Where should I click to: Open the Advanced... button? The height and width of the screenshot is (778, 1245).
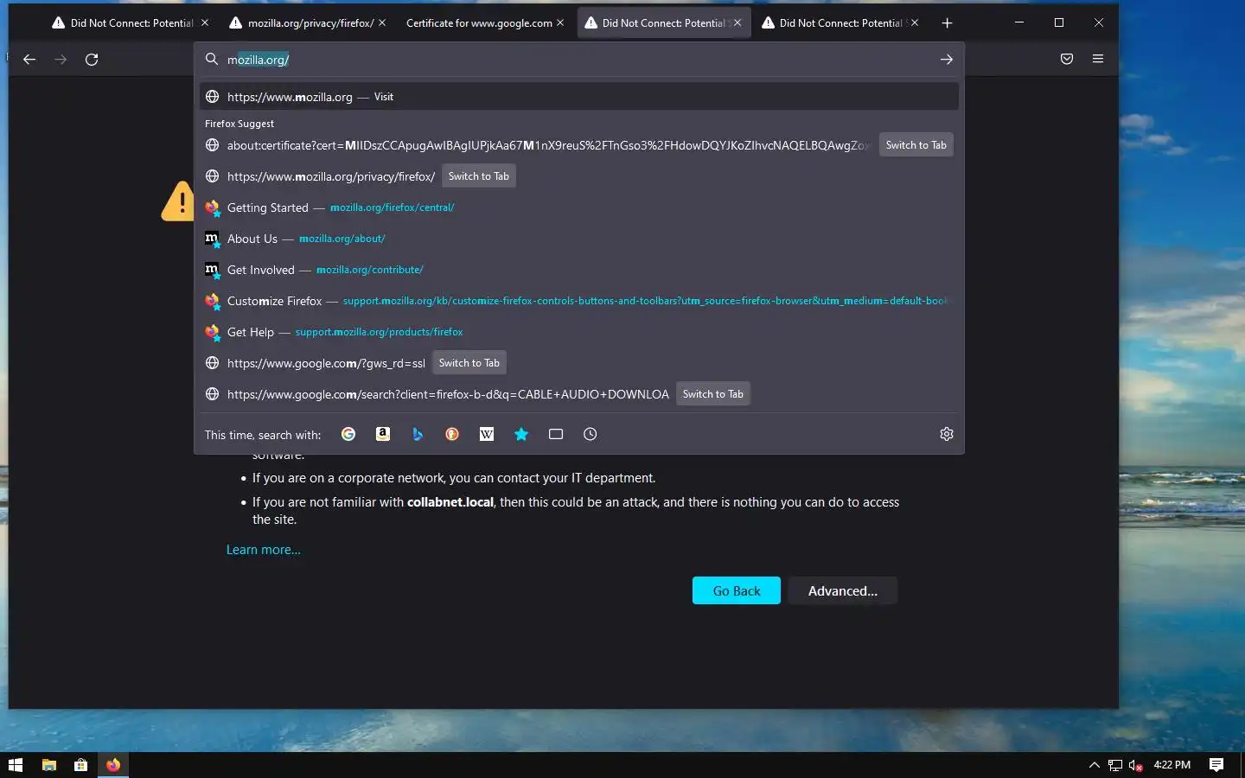click(x=843, y=590)
